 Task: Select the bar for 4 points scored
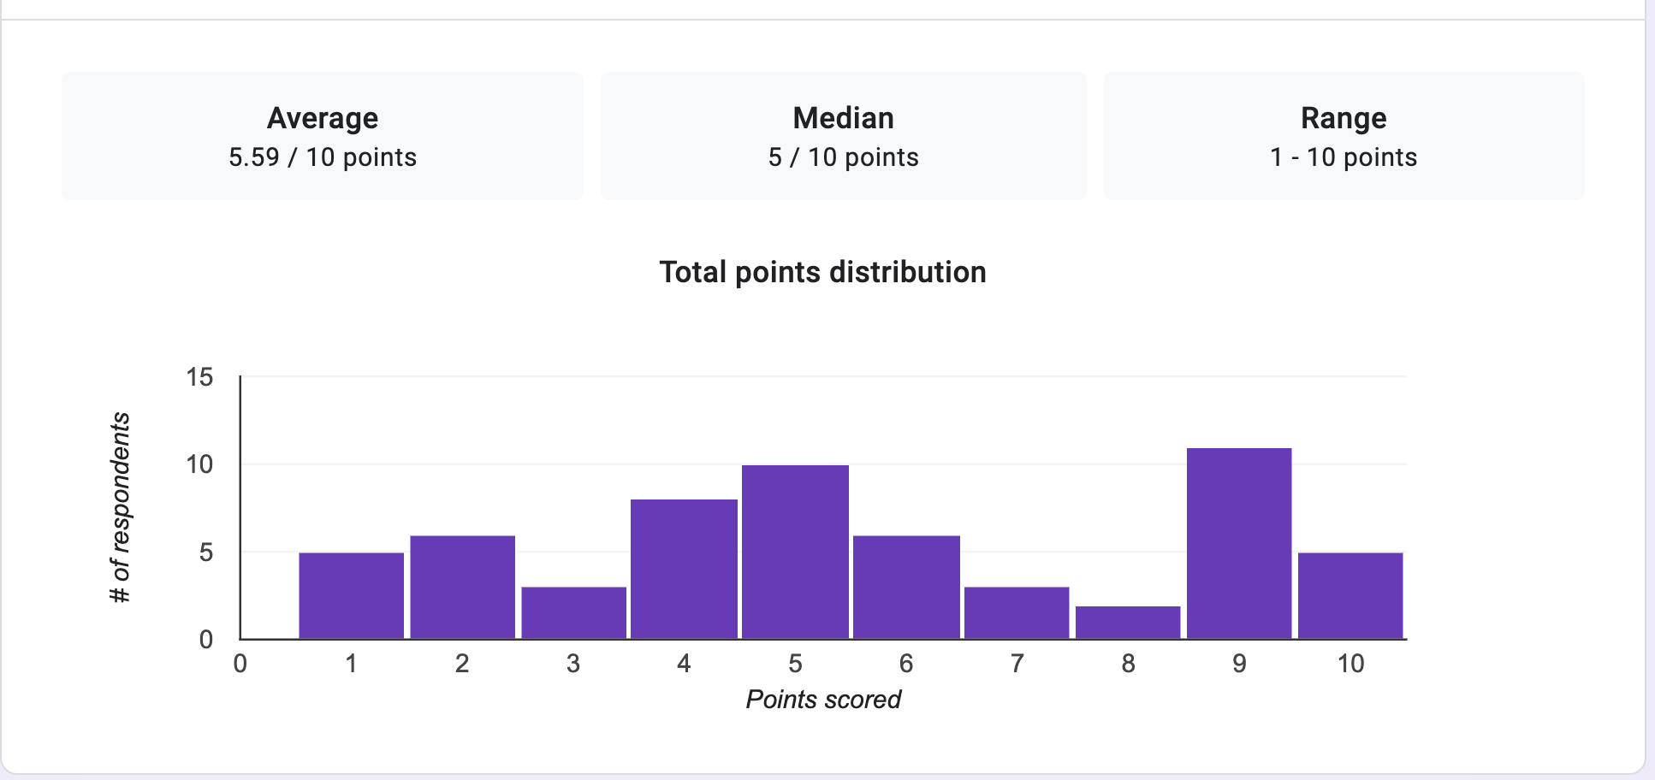(x=684, y=569)
